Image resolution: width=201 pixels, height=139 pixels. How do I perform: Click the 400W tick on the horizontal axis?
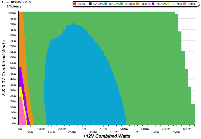[103, 129]
